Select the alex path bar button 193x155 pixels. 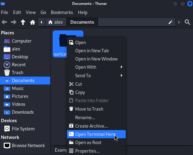[x=56, y=22]
